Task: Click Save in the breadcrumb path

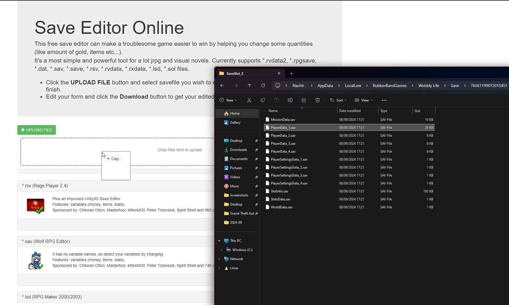Action: 455,86
